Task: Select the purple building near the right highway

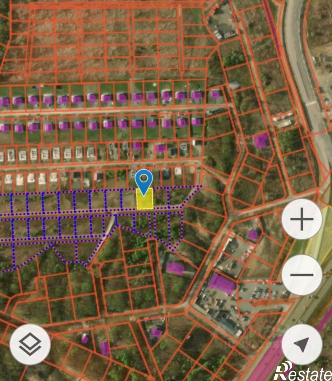Action: [261, 140]
